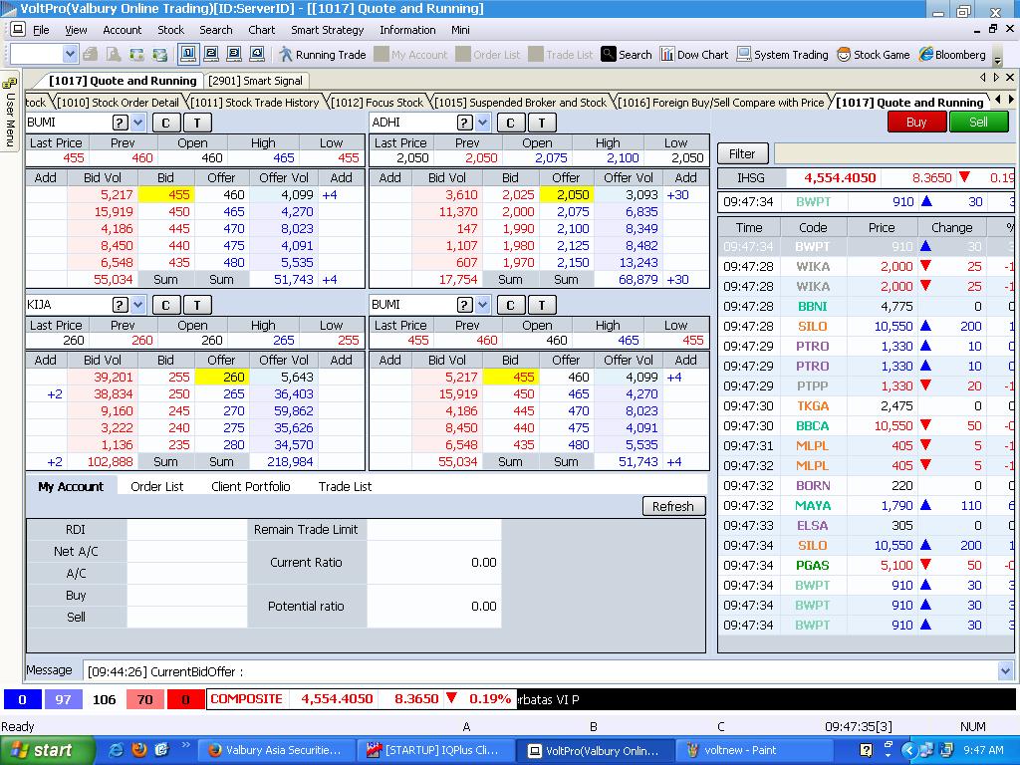This screenshot has width=1020, height=765.
Task: Open [1016] Foreign Buy/Sell Compare with Price tab
Action: click(720, 103)
